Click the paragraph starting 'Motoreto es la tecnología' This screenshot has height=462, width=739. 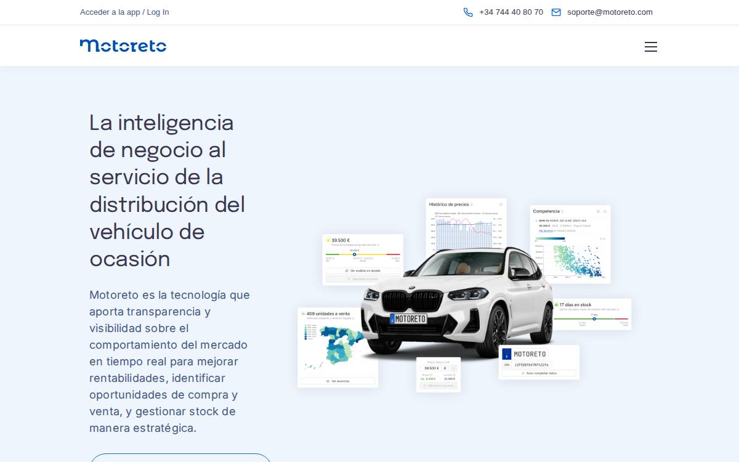170,361
